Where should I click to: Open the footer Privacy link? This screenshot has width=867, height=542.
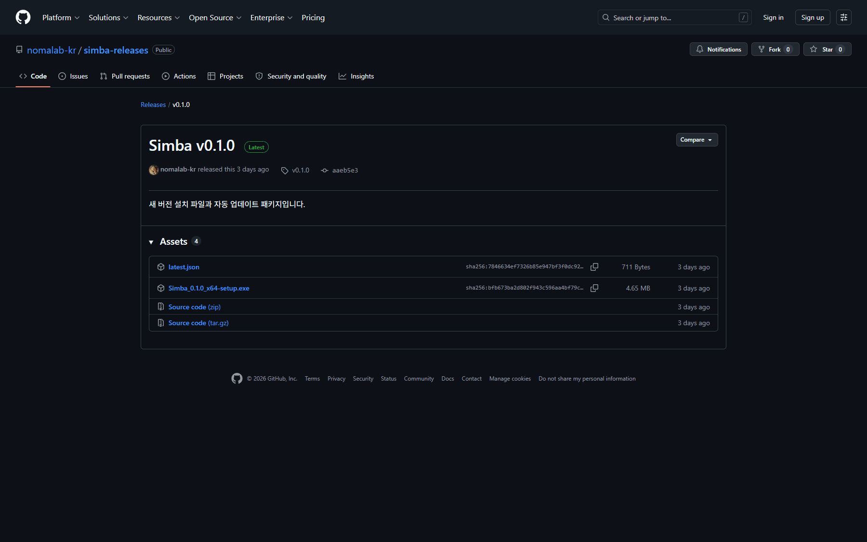tap(336, 379)
